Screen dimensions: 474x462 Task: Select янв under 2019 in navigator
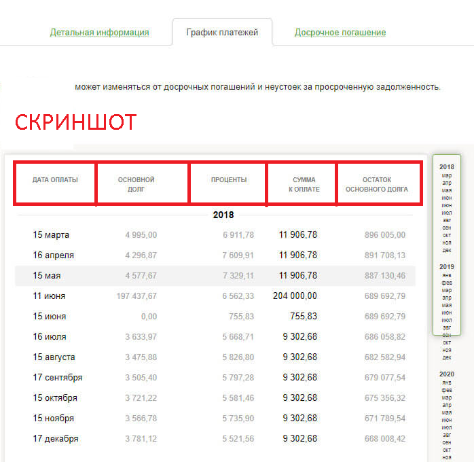(x=446, y=275)
